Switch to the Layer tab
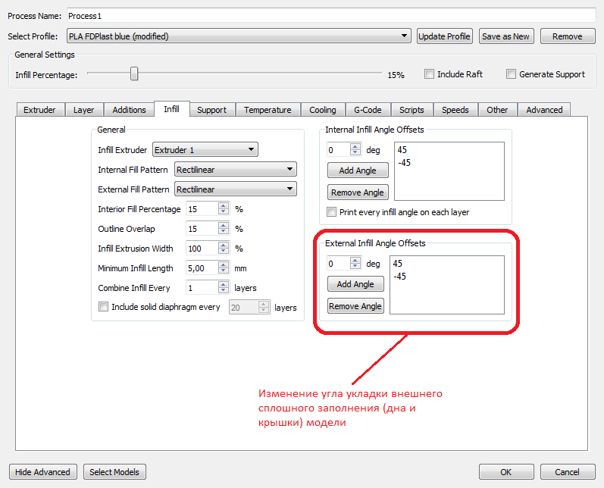 coord(83,110)
